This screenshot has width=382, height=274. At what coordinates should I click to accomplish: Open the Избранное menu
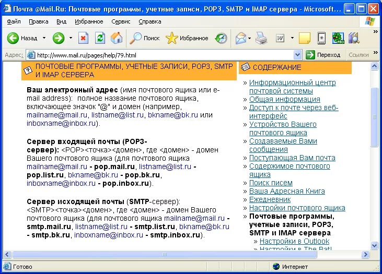pos(89,21)
